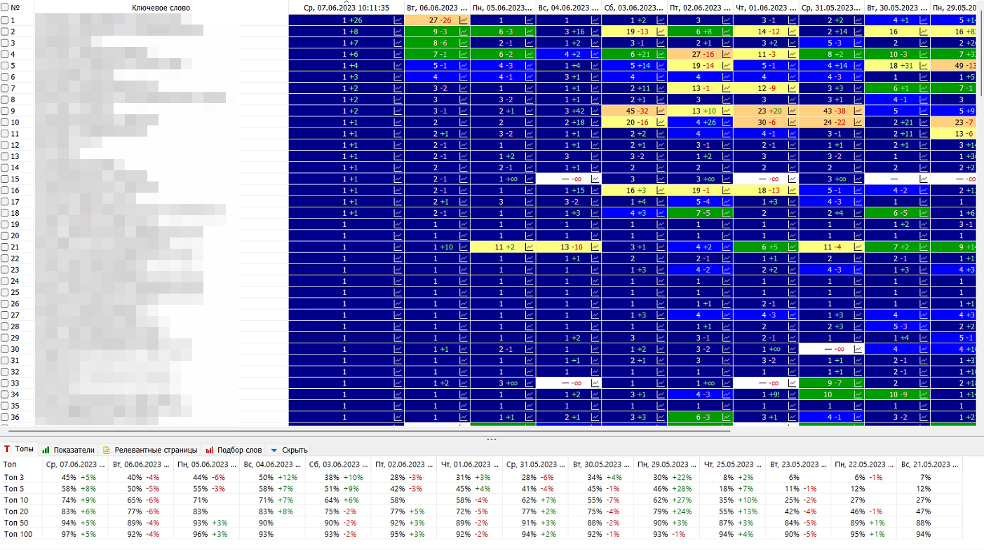Select the Топ 3 row label
The width and height of the screenshot is (984, 550).
click(x=13, y=477)
